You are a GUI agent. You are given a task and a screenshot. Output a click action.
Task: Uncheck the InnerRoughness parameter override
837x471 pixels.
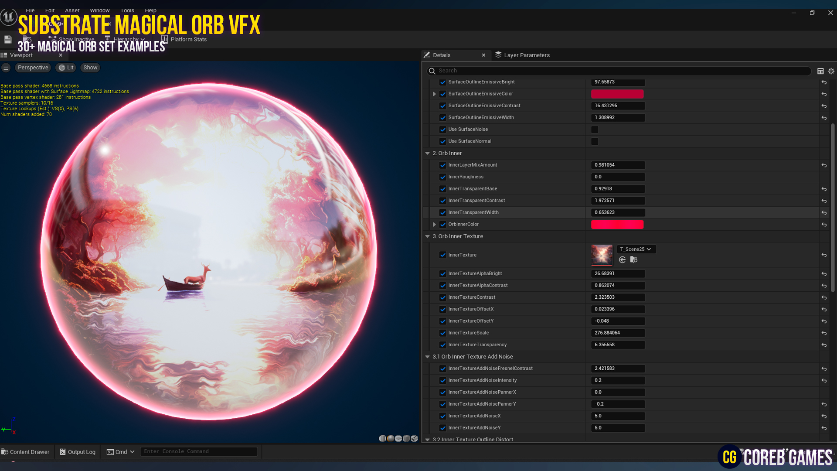(443, 177)
